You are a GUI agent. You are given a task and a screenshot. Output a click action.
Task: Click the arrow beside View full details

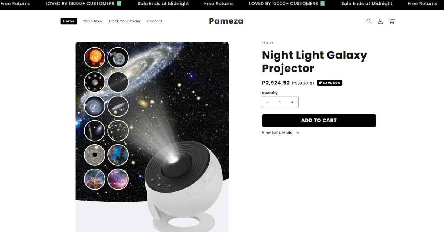pos(297,133)
